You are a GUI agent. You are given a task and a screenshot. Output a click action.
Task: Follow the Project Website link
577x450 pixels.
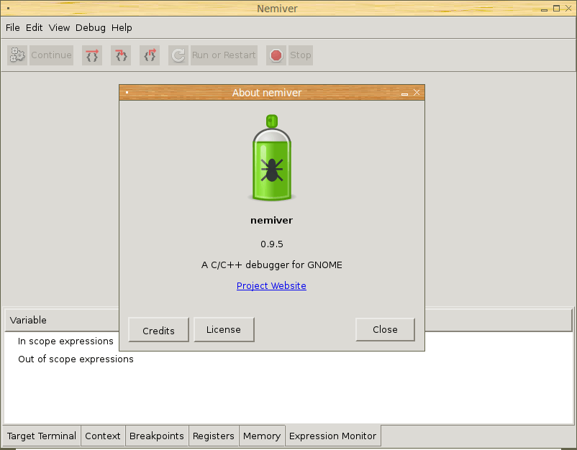click(x=271, y=285)
